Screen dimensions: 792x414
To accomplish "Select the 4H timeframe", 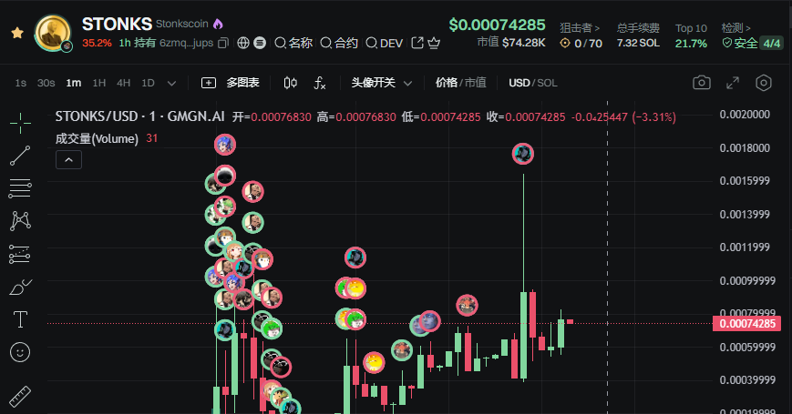I will (x=123, y=83).
